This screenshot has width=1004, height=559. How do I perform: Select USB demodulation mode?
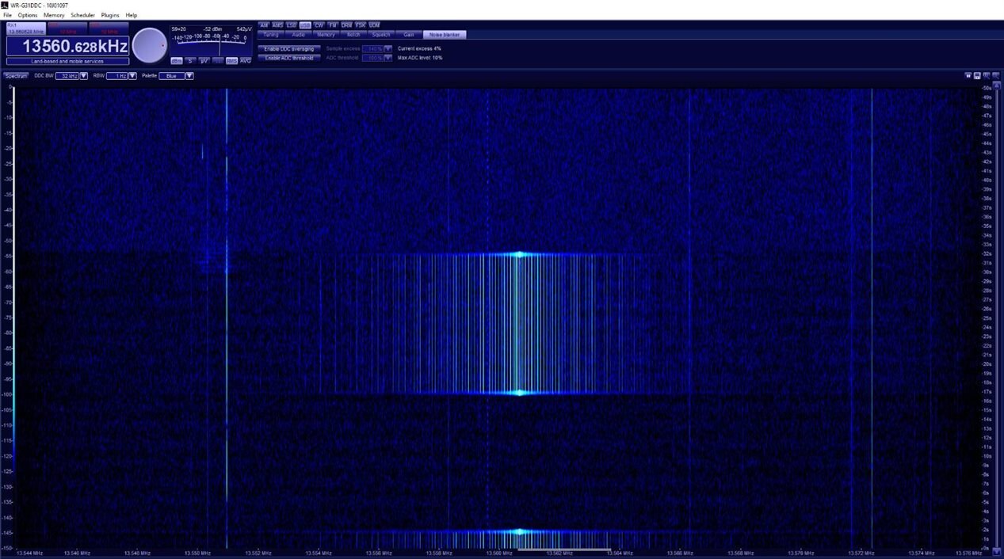(x=305, y=25)
